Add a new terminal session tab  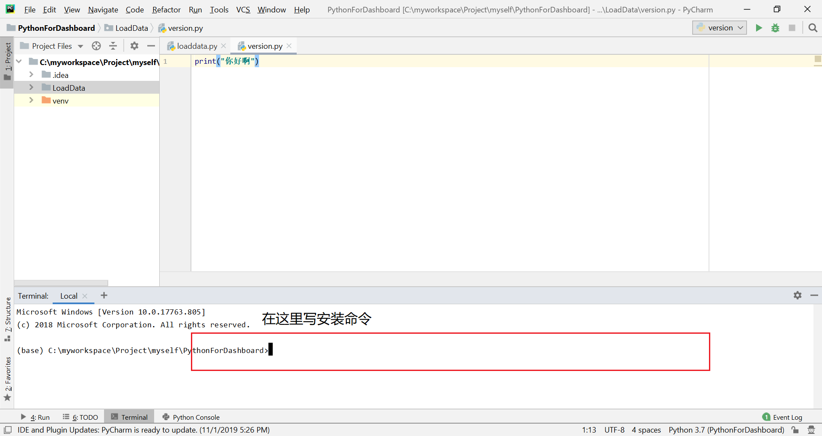click(x=104, y=295)
